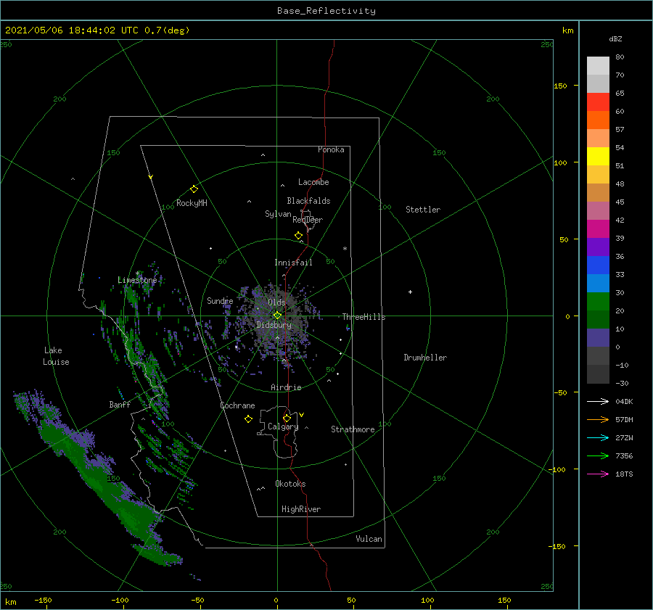Click the HighRiver city label
Viewport: 653px width, 610px height.
point(301,509)
